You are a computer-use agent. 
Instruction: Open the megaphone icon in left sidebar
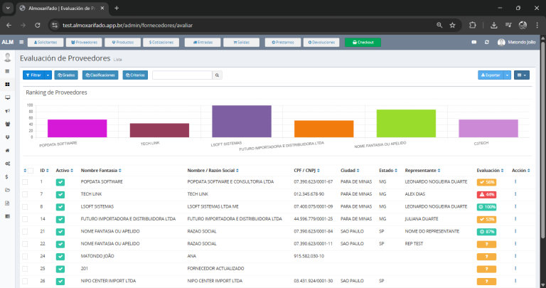[7, 110]
